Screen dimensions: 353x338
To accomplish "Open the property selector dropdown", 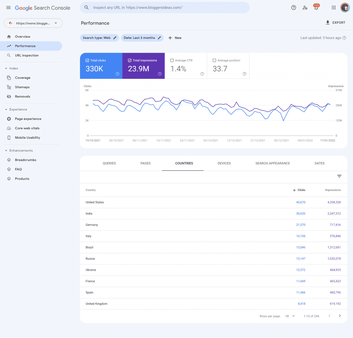I will point(33,23).
